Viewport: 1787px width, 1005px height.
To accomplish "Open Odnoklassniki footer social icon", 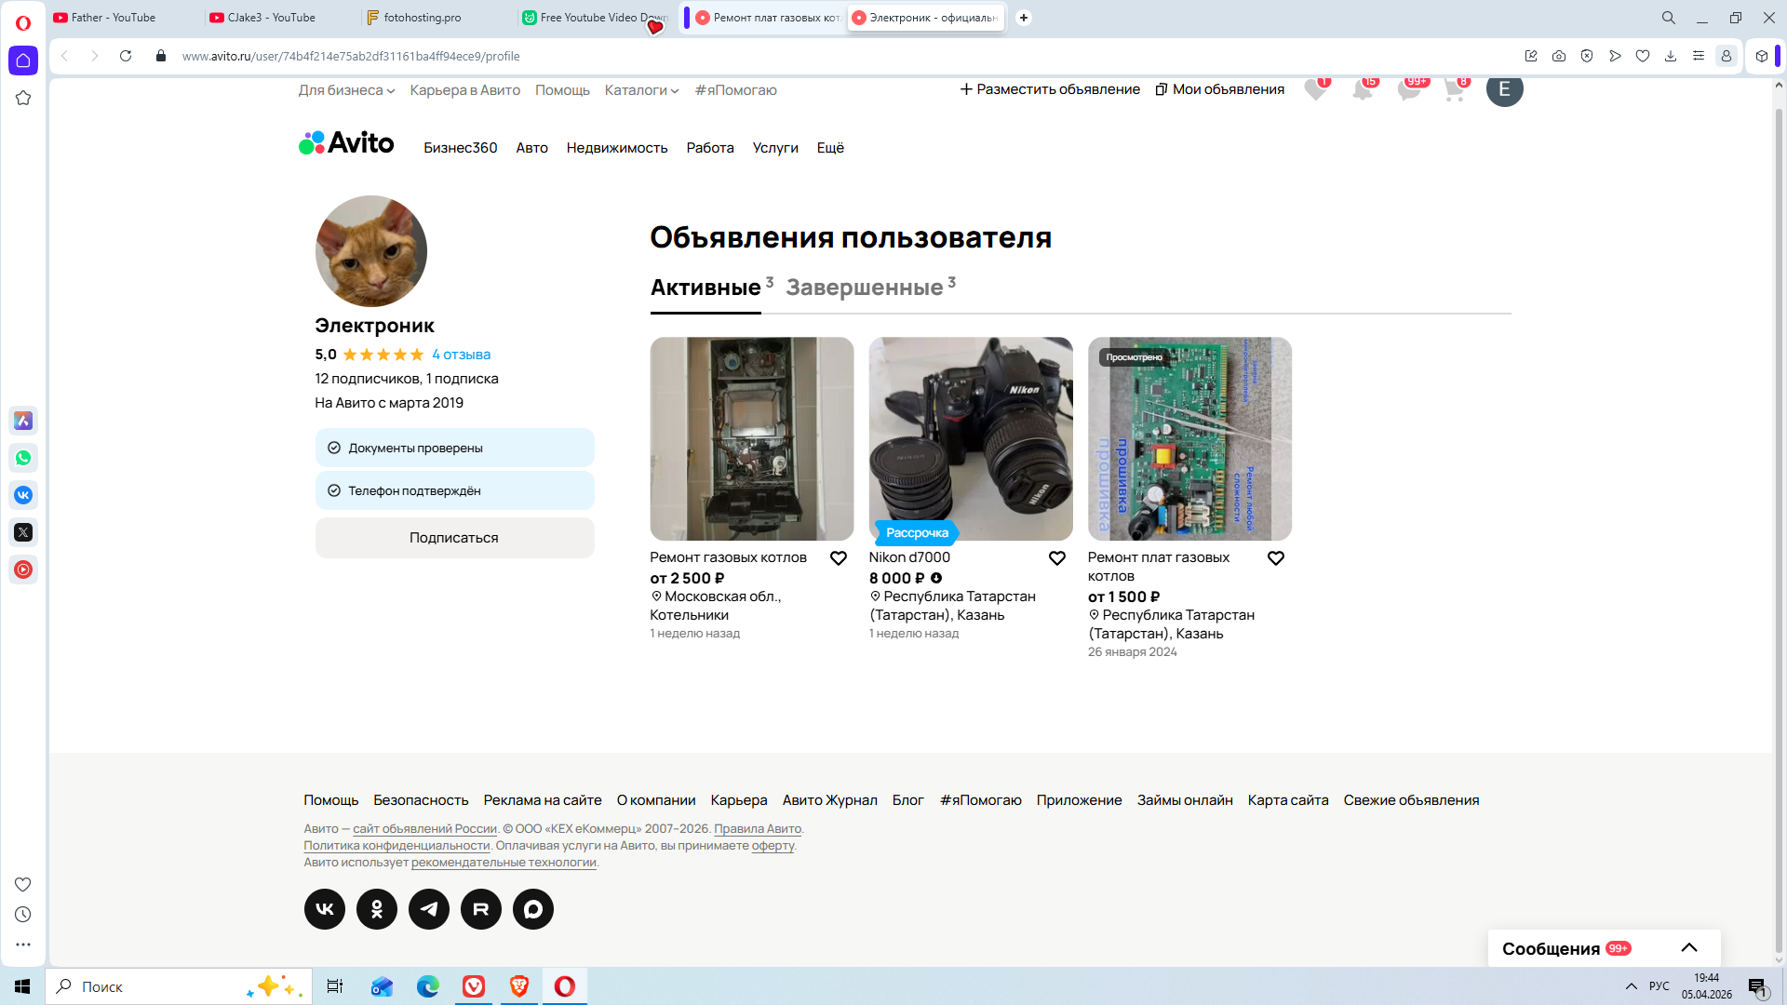I will pyautogui.click(x=377, y=909).
